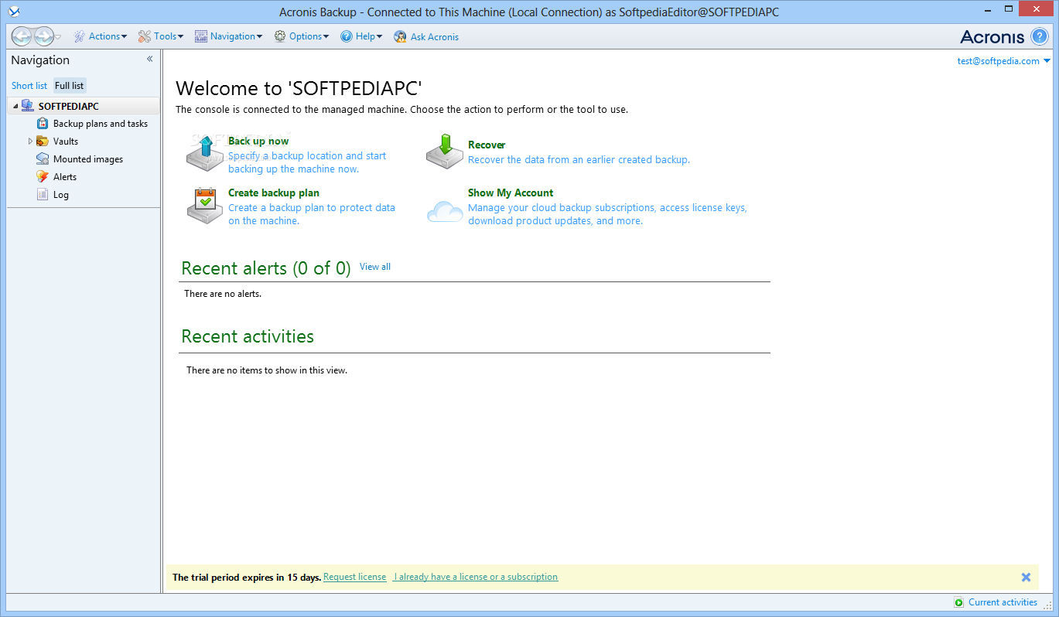Click I already have a license link

[475, 577]
